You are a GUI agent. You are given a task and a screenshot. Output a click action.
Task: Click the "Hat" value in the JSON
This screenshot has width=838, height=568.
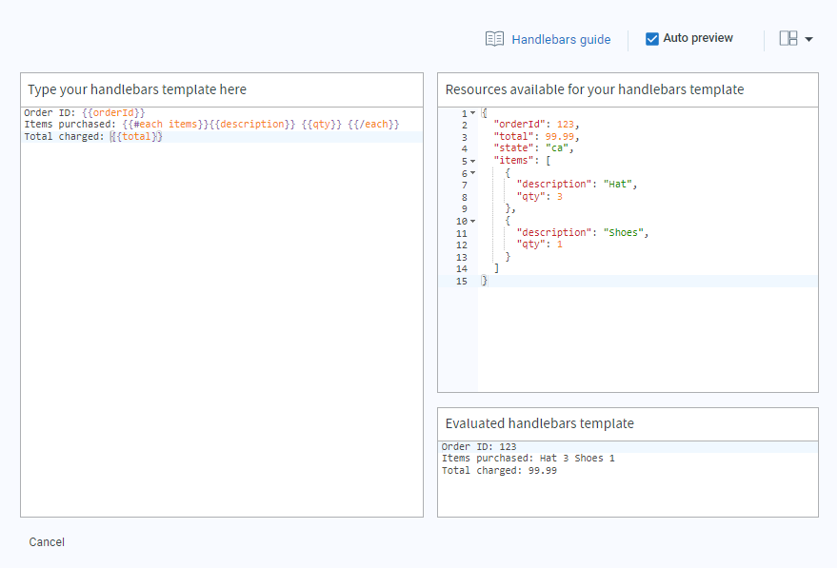[618, 185]
